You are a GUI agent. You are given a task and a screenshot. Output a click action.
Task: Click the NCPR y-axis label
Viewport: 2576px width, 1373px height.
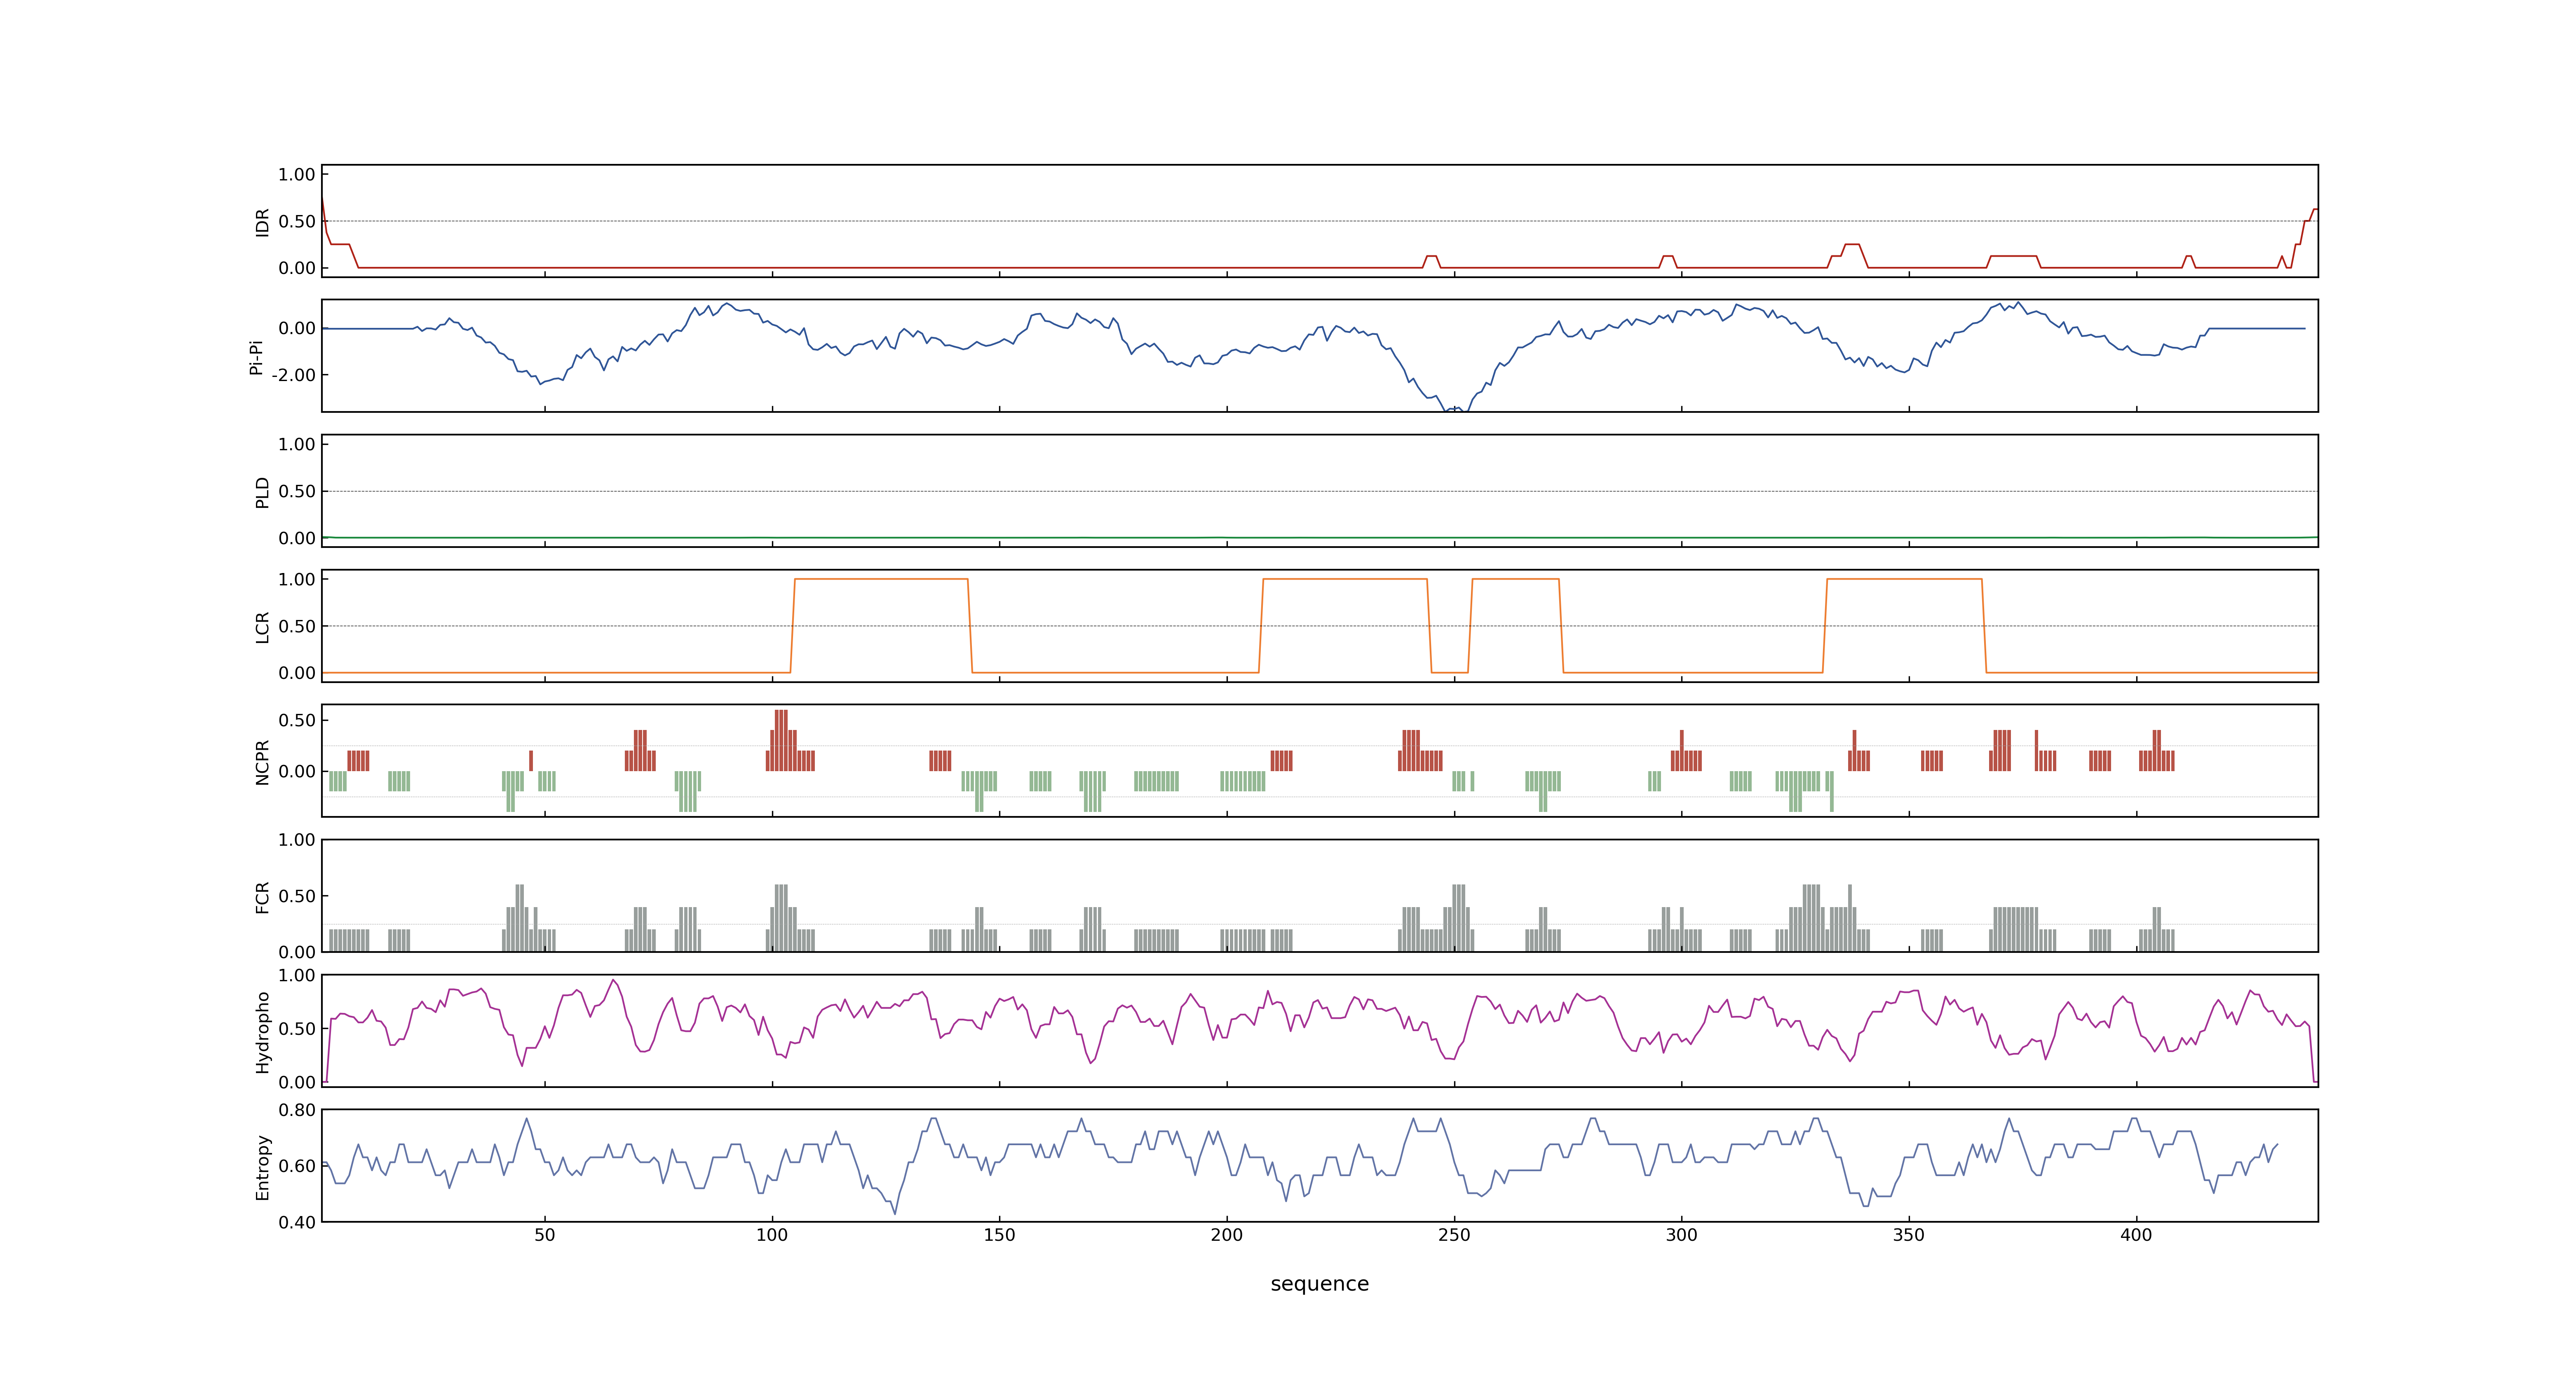tap(262, 761)
